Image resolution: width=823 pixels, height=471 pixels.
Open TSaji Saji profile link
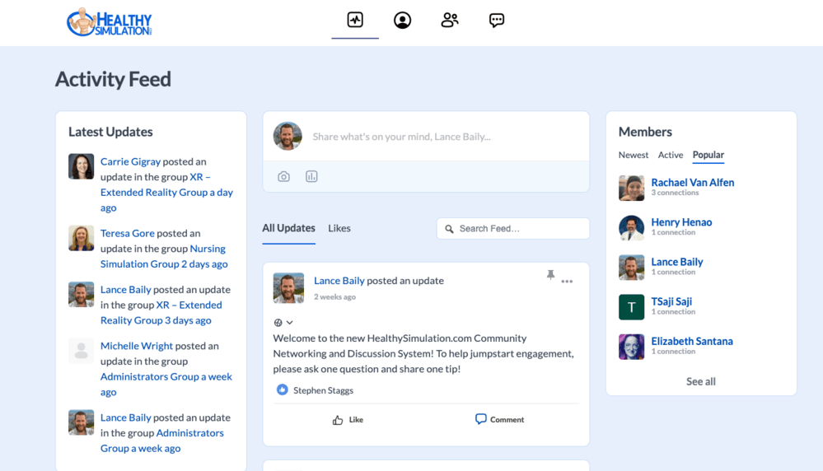tap(671, 301)
